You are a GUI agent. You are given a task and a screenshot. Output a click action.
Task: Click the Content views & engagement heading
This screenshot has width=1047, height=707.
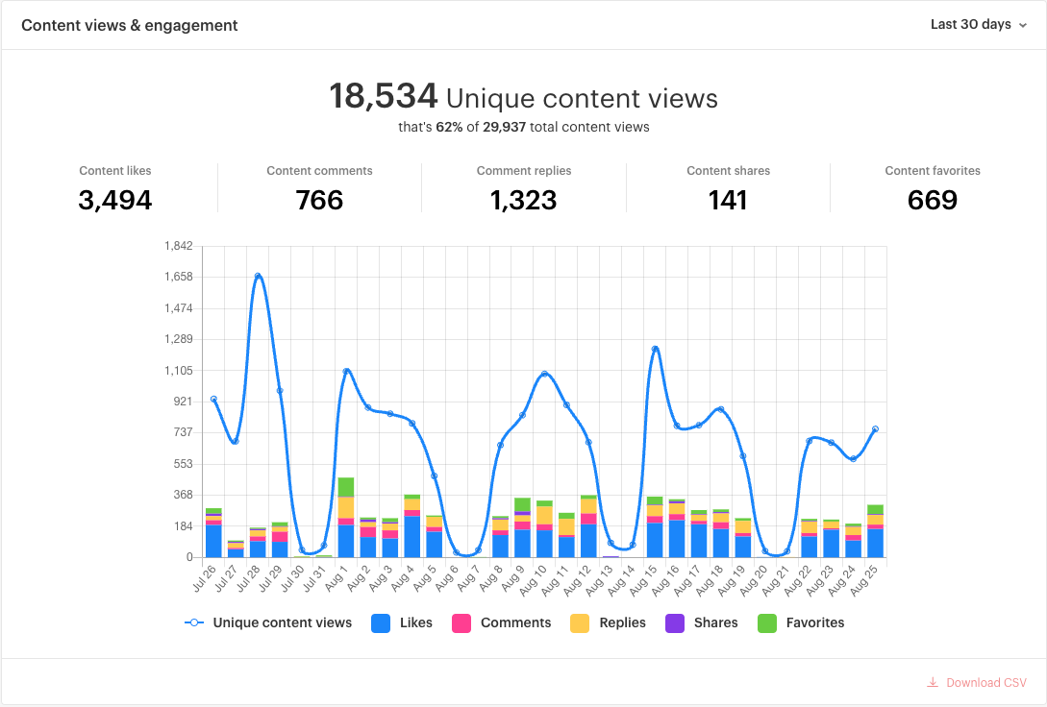tap(130, 25)
